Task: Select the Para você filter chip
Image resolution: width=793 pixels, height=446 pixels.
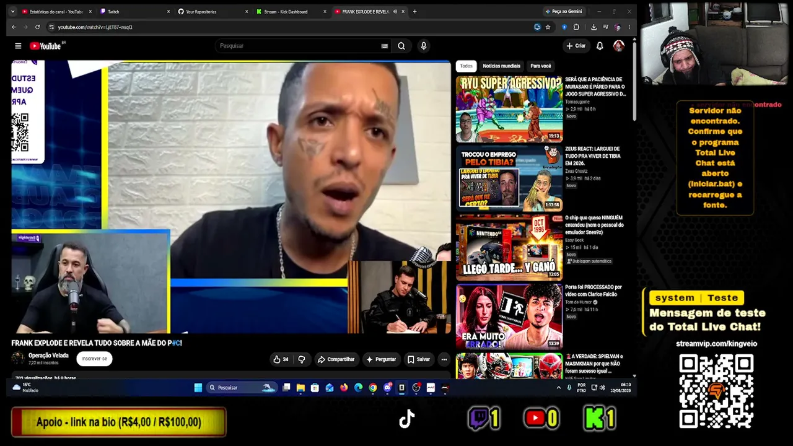Action: tap(540, 66)
